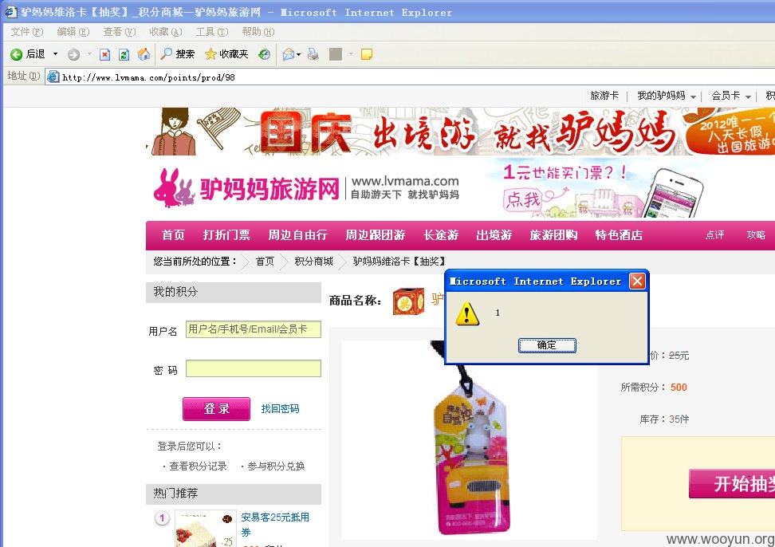Open History icon in toolbar
The height and width of the screenshot is (547, 775).
point(265,54)
